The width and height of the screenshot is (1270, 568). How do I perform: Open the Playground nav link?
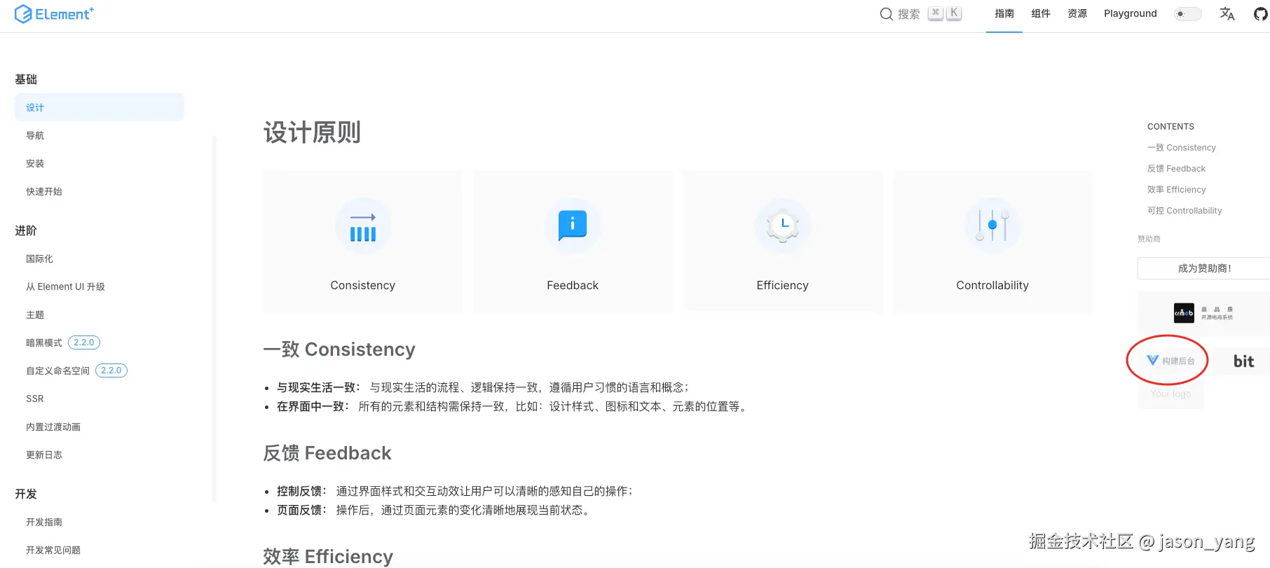pyautogui.click(x=1131, y=14)
